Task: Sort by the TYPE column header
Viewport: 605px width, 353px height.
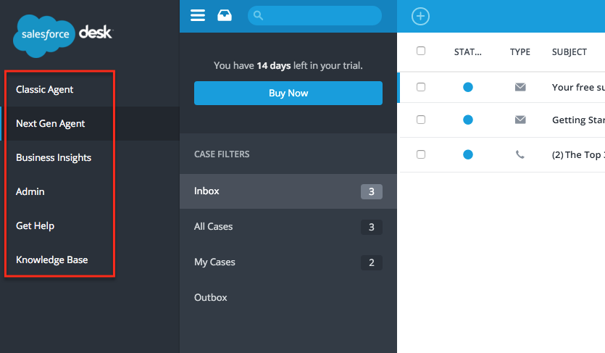Action: click(x=520, y=52)
